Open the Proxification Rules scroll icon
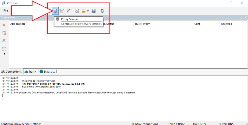Viewport: 248px width, 125px height. pyautogui.click(x=62, y=11)
